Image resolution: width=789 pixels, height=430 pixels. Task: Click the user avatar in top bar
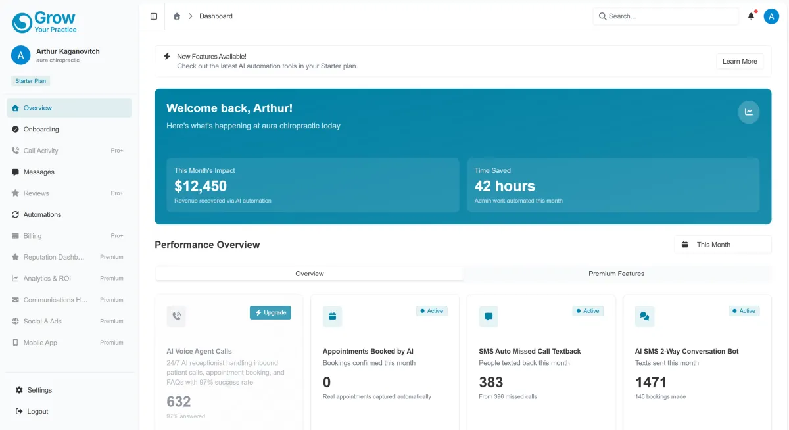pos(771,16)
